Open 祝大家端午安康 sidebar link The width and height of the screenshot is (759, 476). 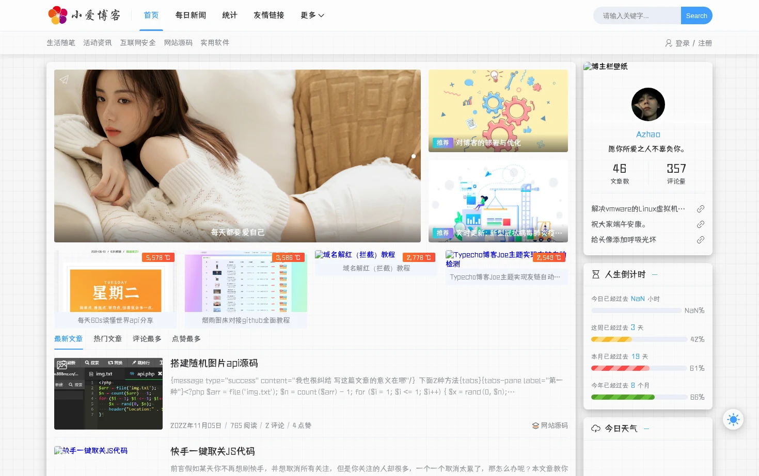tap(619, 224)
